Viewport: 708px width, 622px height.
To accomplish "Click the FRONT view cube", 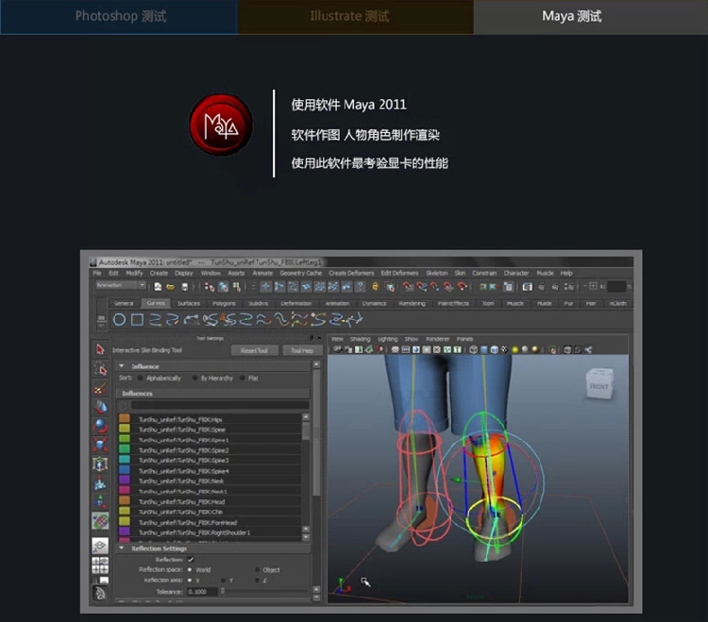I will tap(599, 384).
